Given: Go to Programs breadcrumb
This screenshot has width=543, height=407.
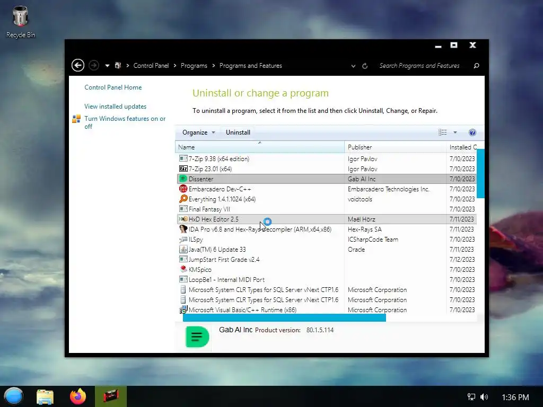Looking at the screenshot, I should pos(194,66).
